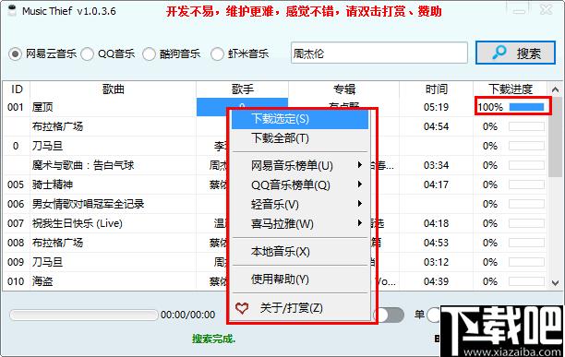Viewport: 565px width, 357px height.
Task: Click the search box containing 周杰伦
Action: [x=379, y=54]
